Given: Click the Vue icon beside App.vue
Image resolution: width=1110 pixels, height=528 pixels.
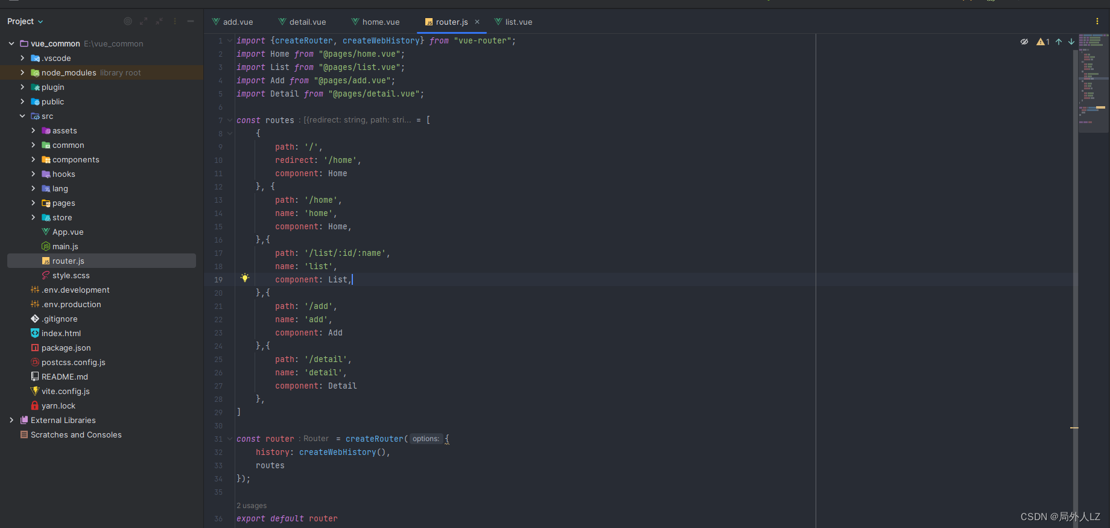Looking at the screenshot, I should tap(46, 232).
